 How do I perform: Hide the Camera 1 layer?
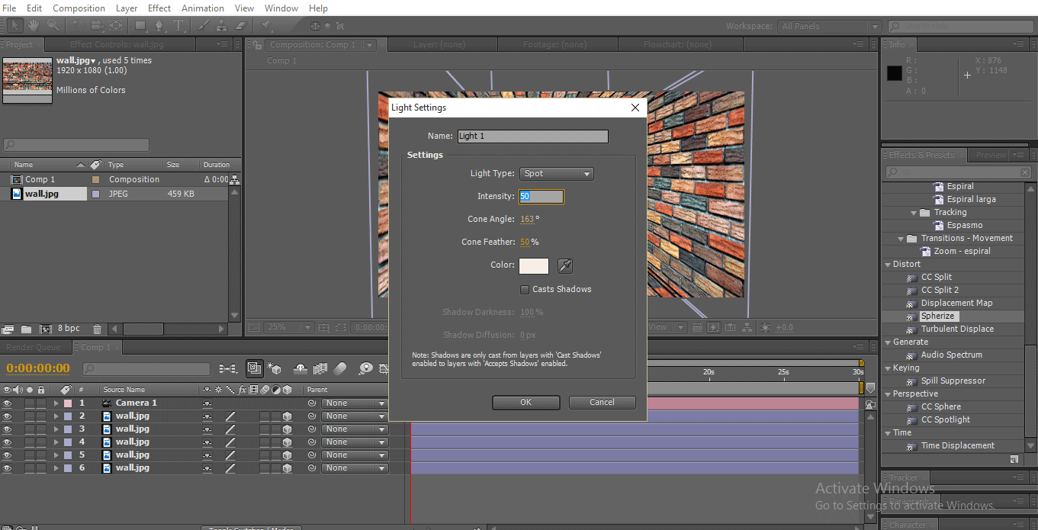7,403
